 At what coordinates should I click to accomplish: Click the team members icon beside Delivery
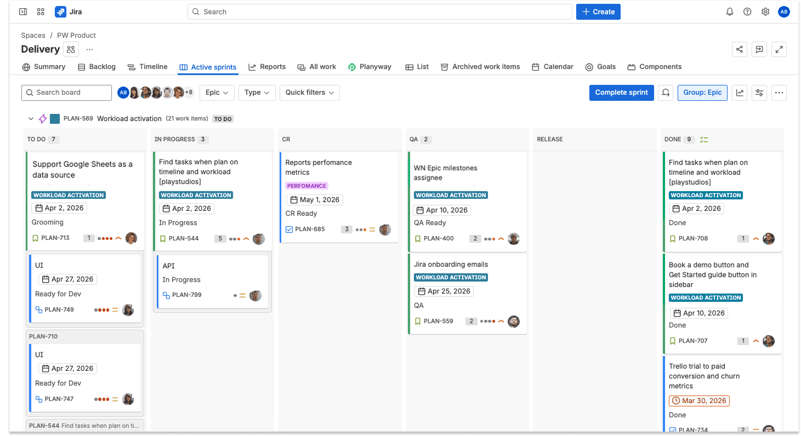tap(71, 49)
